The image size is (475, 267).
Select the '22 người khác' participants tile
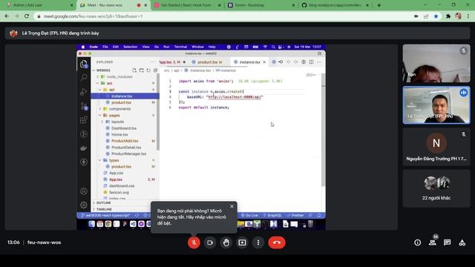pyautogui.click(x=436, y=188)
